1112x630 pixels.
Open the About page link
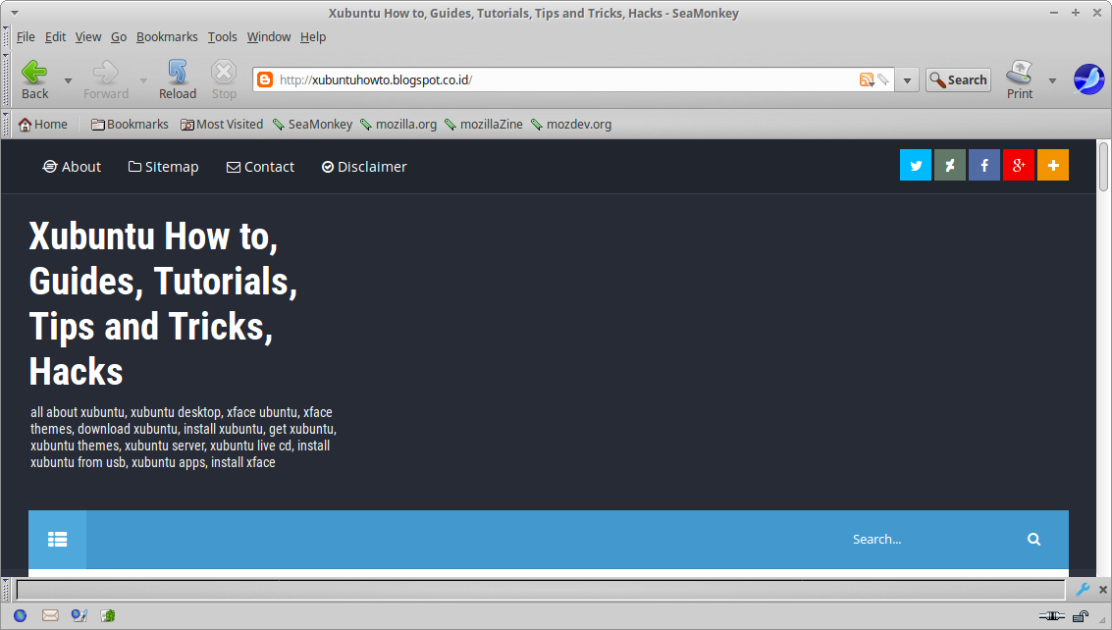pyautogui.click(x=72, y=167)
